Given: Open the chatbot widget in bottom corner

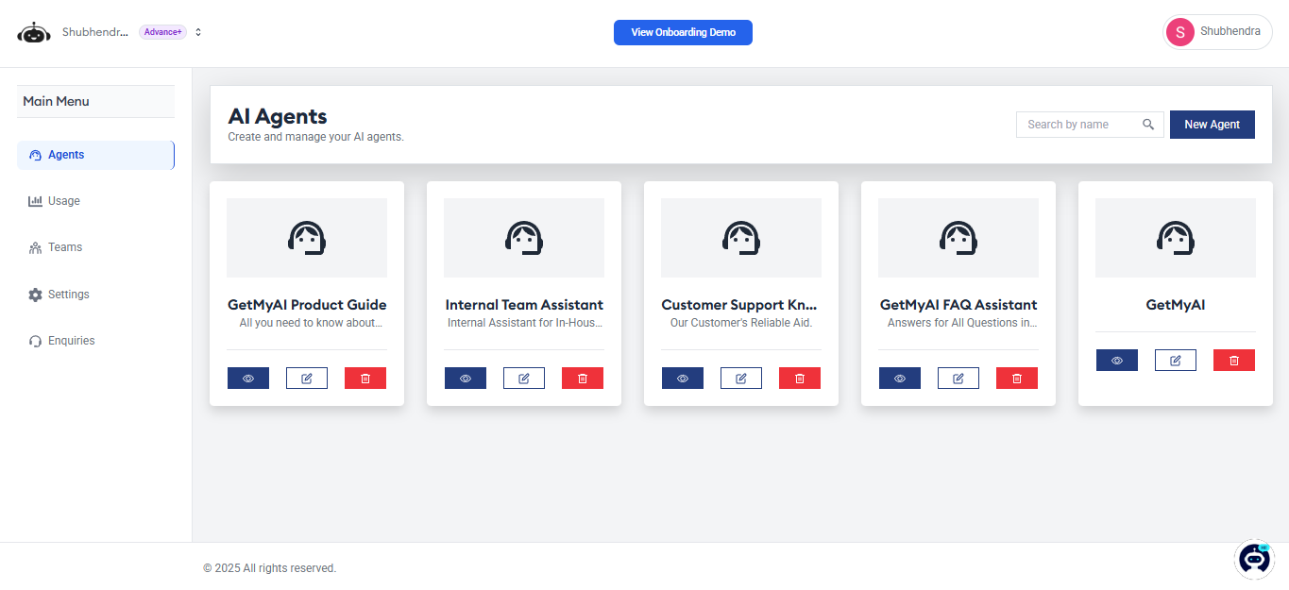Looking at the screenshot, I should 1255,559.
